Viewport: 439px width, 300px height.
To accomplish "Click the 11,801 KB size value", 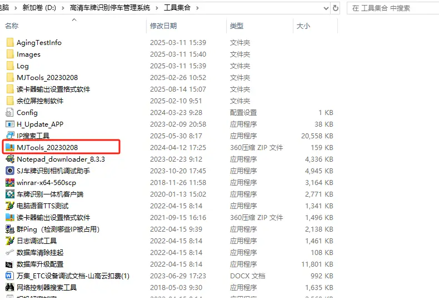I will 317,264.
